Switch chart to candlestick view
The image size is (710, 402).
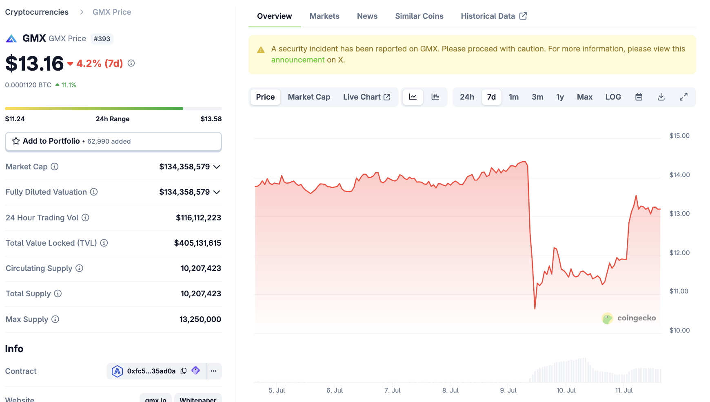[435, 97]
